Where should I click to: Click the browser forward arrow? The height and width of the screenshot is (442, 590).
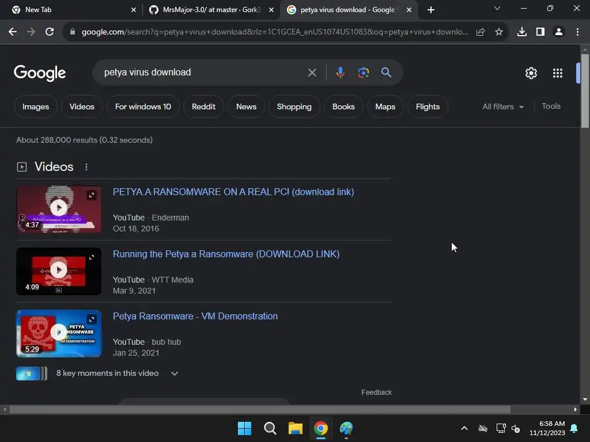click(x=31, y=32)
